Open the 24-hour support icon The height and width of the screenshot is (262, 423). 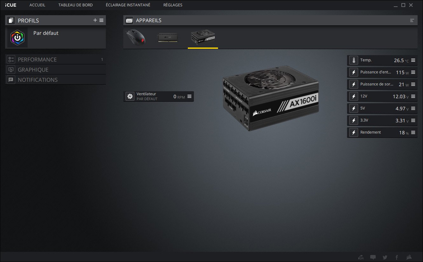[361, 257]
